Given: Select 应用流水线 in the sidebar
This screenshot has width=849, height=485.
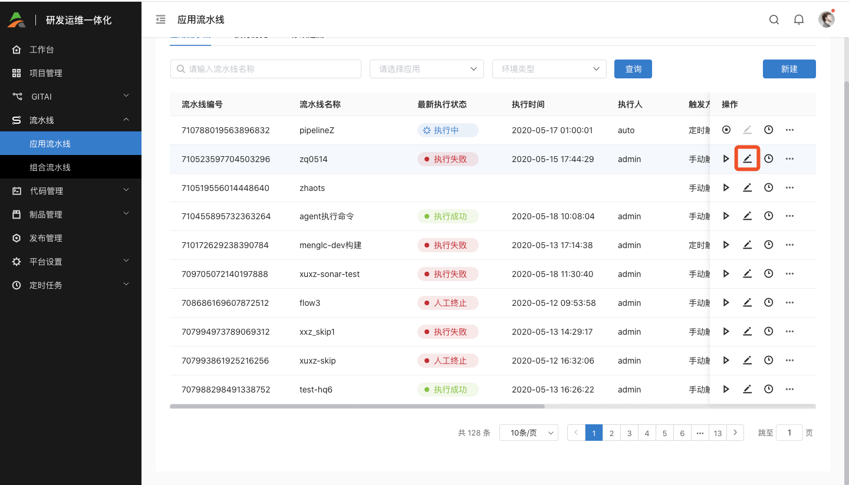Looking at the screenshot, I should (x=71, y=143).
